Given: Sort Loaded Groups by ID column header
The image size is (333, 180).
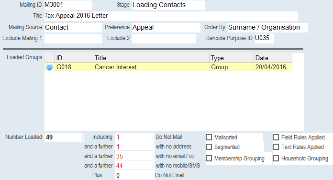Looking at the screenshot, I should 74,58.
